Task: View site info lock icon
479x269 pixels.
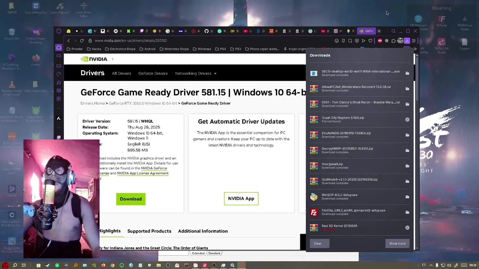Action: point(91,41)
